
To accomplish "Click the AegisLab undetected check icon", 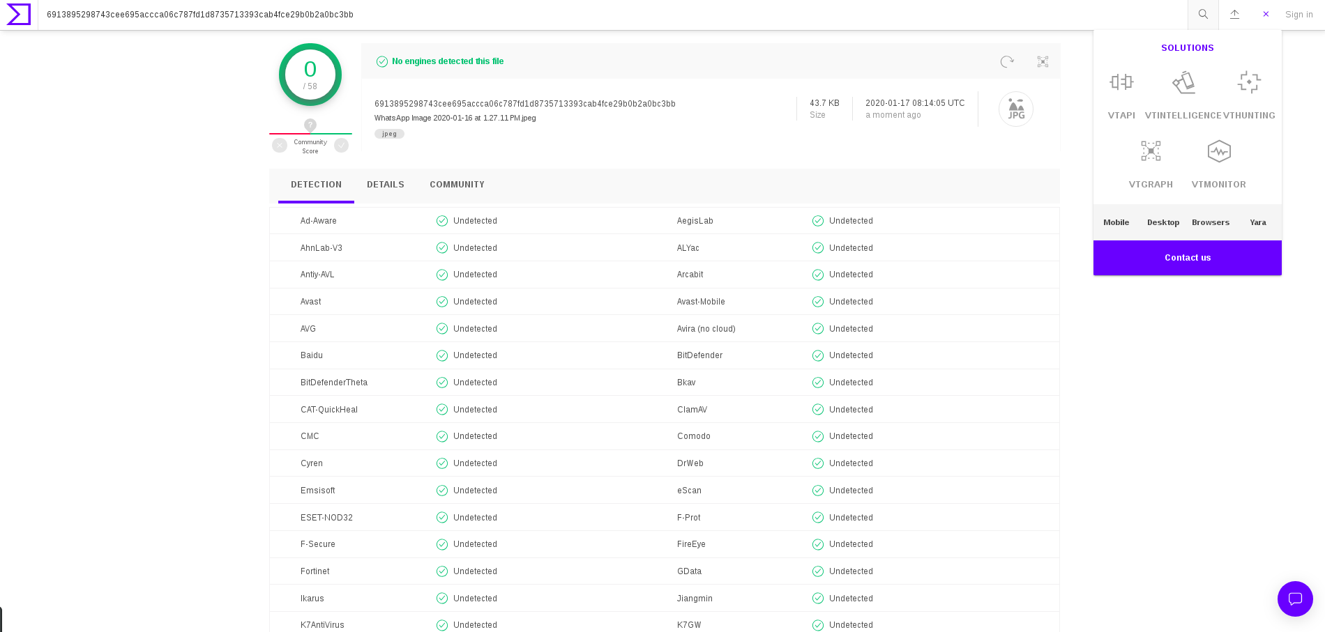I will [x=818, y=221].
